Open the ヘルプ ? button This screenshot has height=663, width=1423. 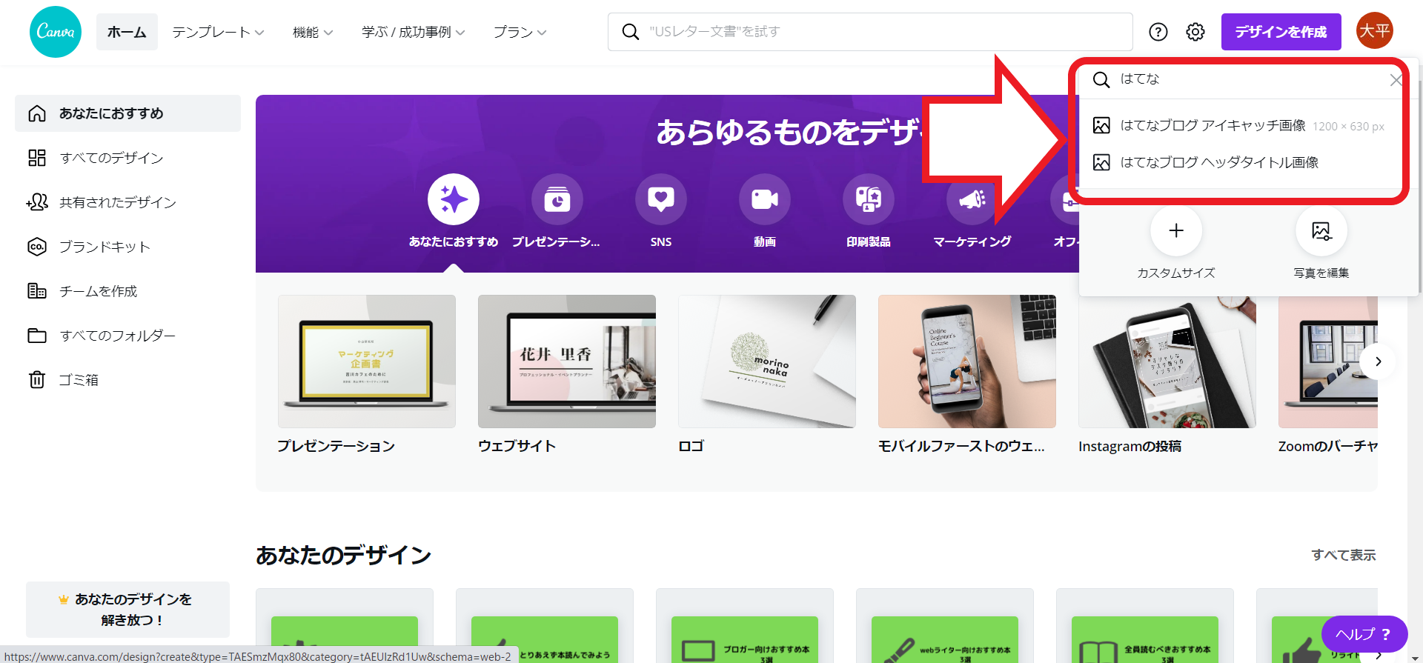(1364, 634)
